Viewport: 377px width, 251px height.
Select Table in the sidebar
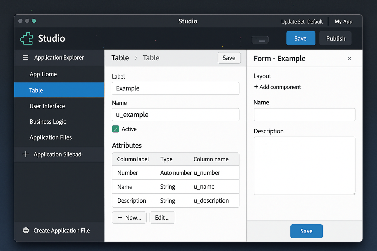tap(59, 90)
